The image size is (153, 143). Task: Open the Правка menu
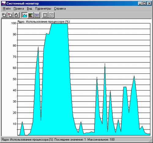click(19, 9)
